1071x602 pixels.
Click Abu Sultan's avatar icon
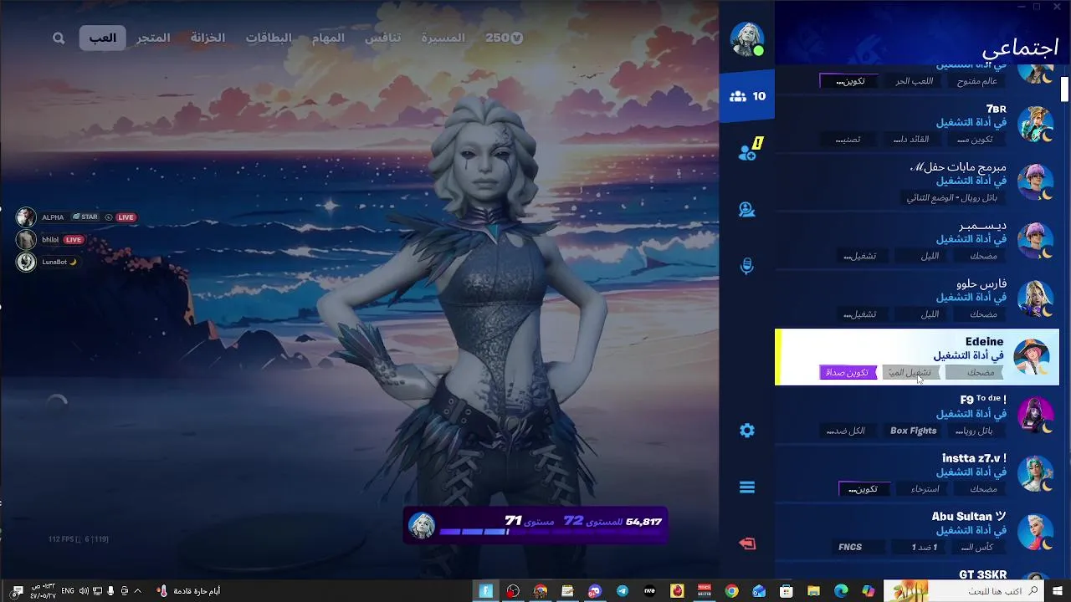pyautogui.click(x=1034, y=532)
